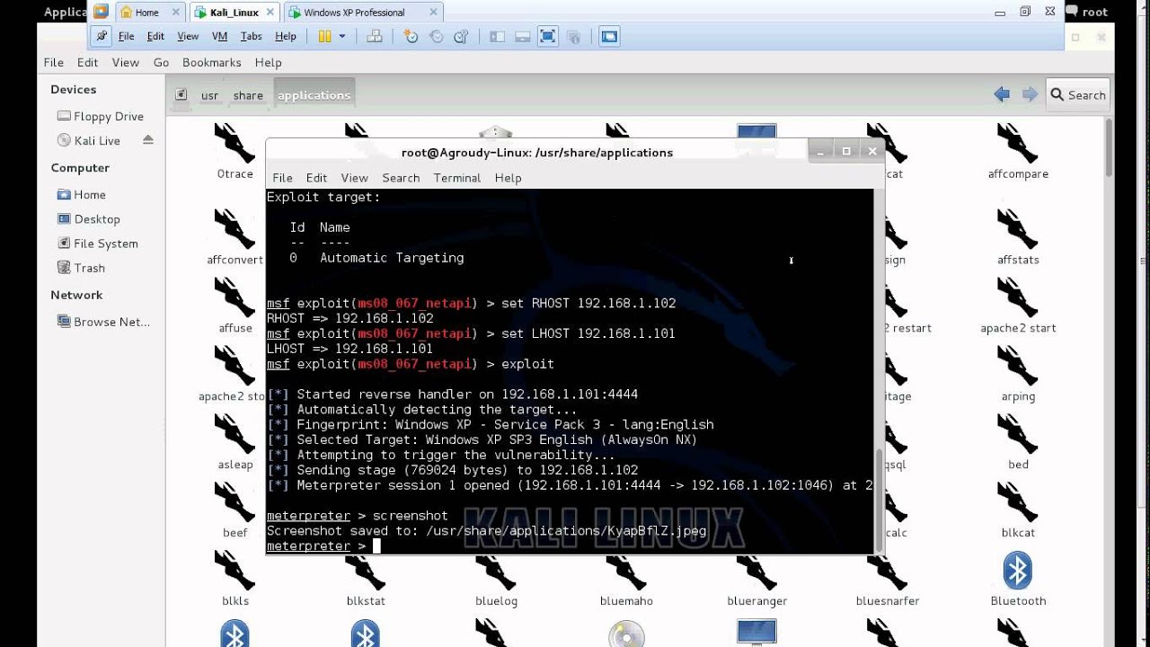The height and width of the screenshot is (647, 1150).
Task: Click the VMware application icon beside tabs
Action: [x=101, y=12]
